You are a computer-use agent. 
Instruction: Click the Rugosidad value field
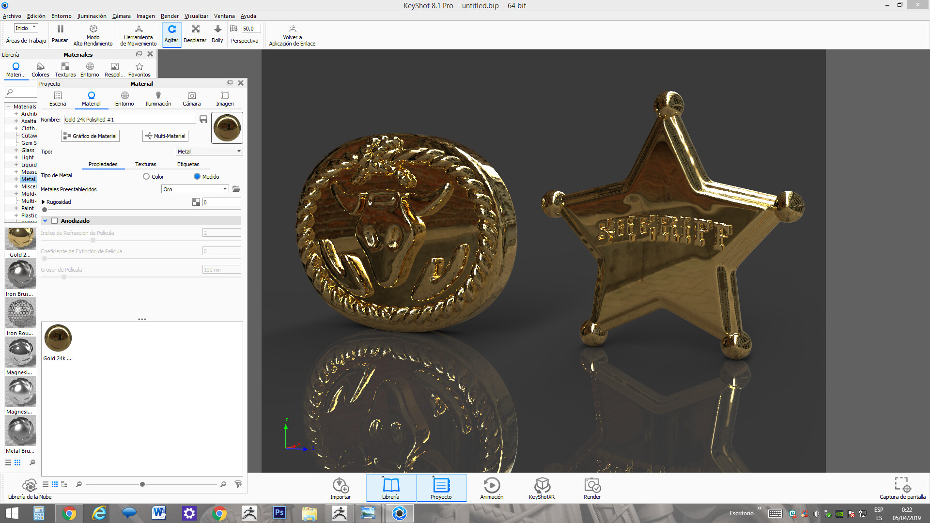click(x=221, y=202)
